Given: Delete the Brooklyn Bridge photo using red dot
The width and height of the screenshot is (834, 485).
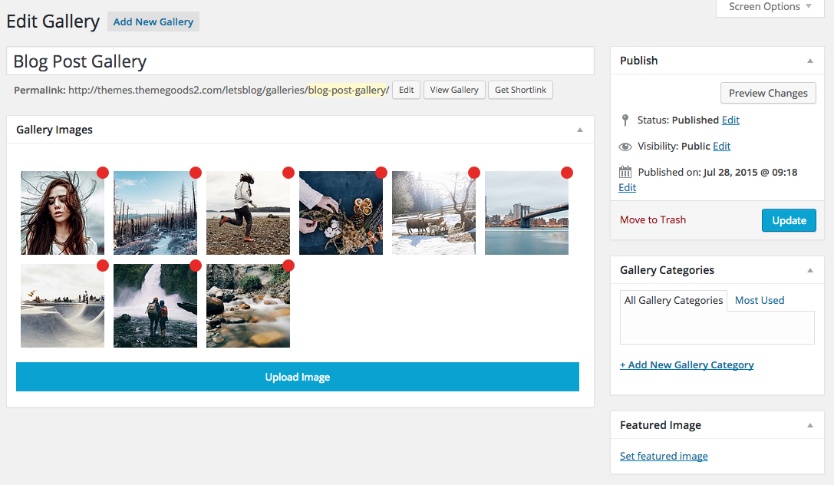Looking at the screenshot, I should coord(567,173).
